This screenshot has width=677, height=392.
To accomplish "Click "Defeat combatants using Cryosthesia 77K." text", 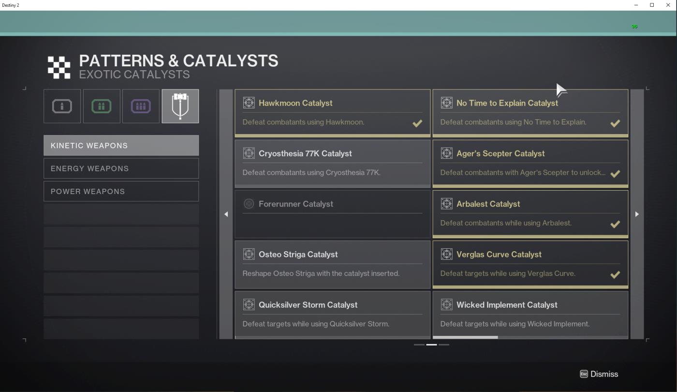I will point(311,172).
